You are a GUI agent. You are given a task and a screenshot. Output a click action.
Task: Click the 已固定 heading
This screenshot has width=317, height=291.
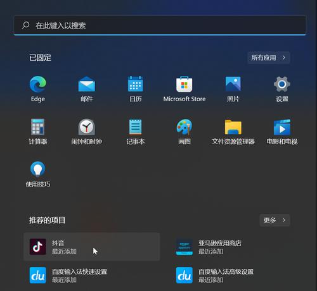[40, 58]
